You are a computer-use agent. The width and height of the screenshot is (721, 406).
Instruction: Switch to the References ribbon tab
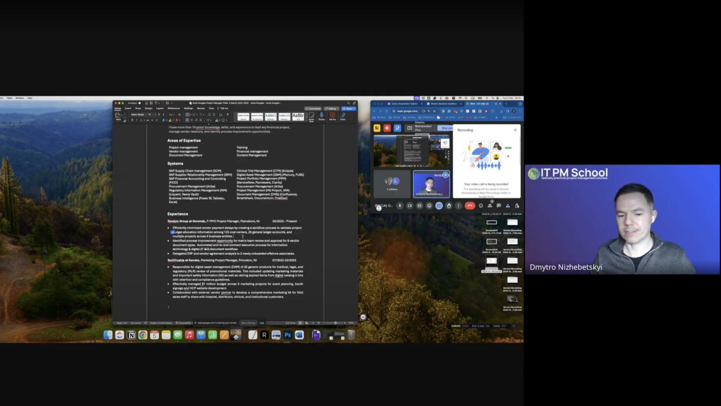pos(173,108)
